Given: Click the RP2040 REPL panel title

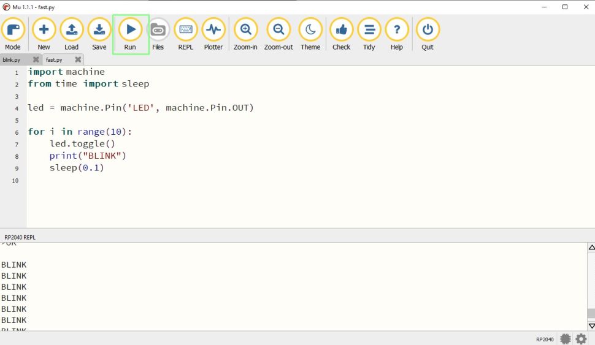Looking at the screenshot, I should pos(20,237).
